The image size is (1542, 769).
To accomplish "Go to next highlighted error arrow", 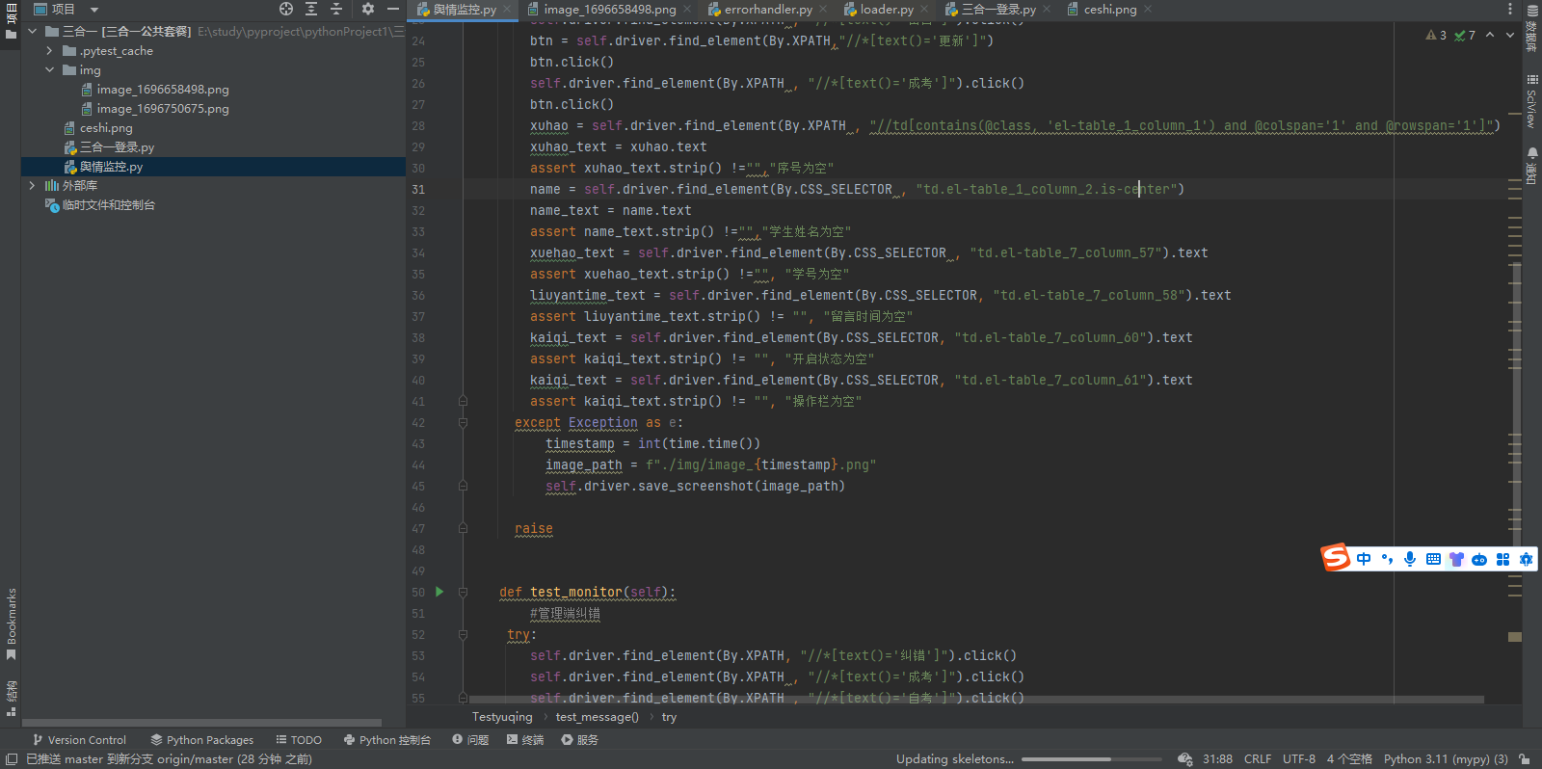I will click(1510, 35).
